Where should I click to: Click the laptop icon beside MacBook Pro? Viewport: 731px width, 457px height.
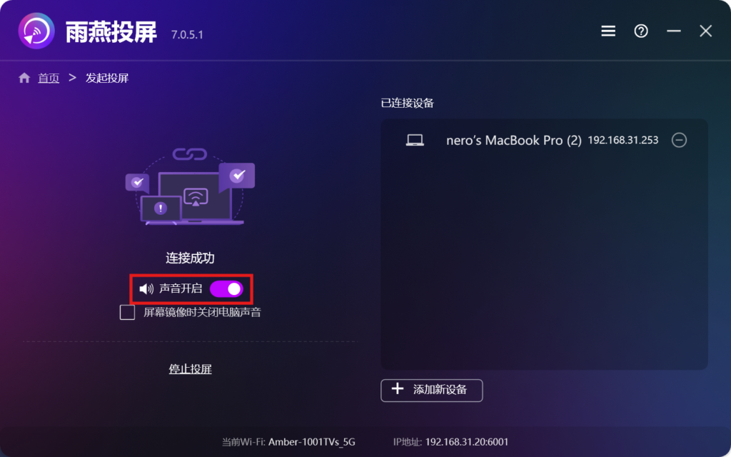(415, 140)
